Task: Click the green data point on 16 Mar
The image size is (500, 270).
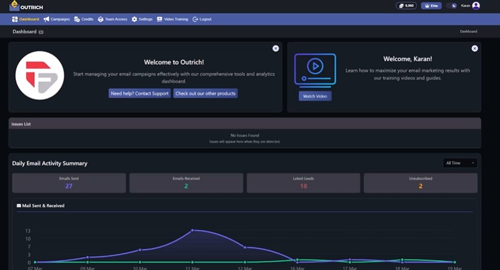Action: [297, 260]
